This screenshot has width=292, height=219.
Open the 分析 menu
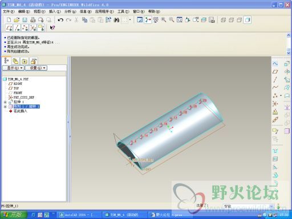70,11
